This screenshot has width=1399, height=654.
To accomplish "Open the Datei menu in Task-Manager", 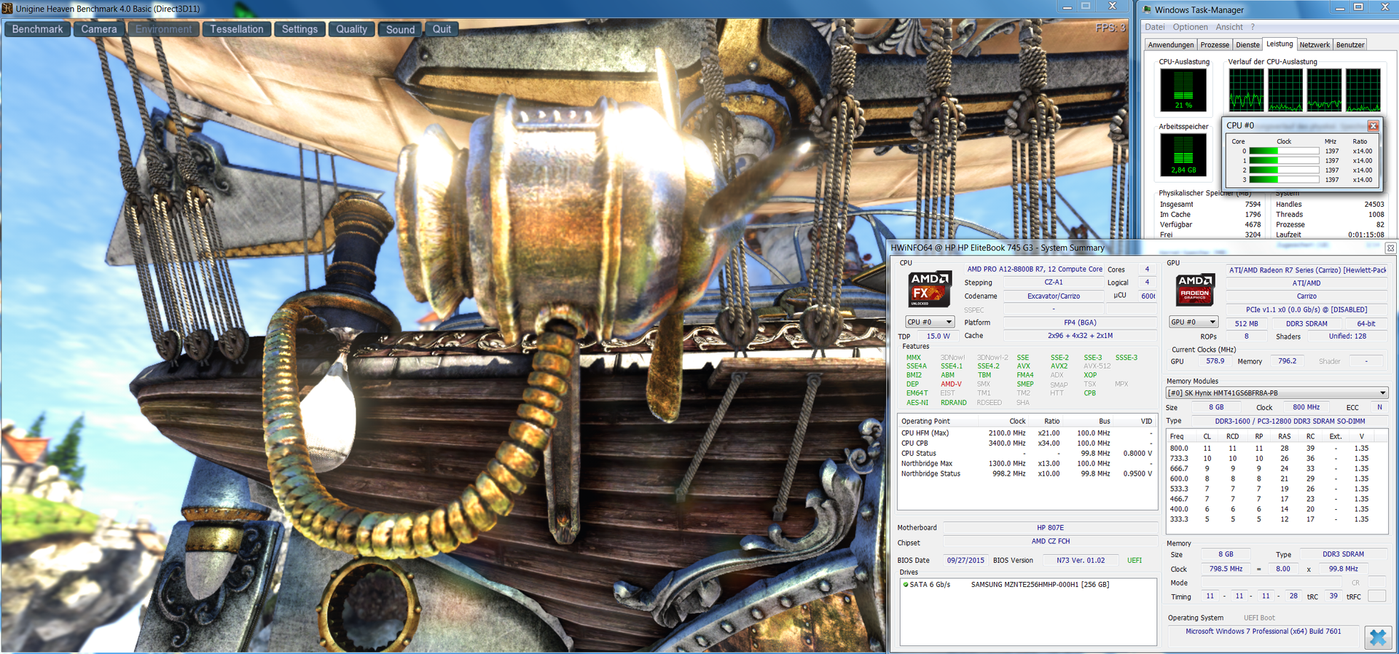I will 1154,27.
